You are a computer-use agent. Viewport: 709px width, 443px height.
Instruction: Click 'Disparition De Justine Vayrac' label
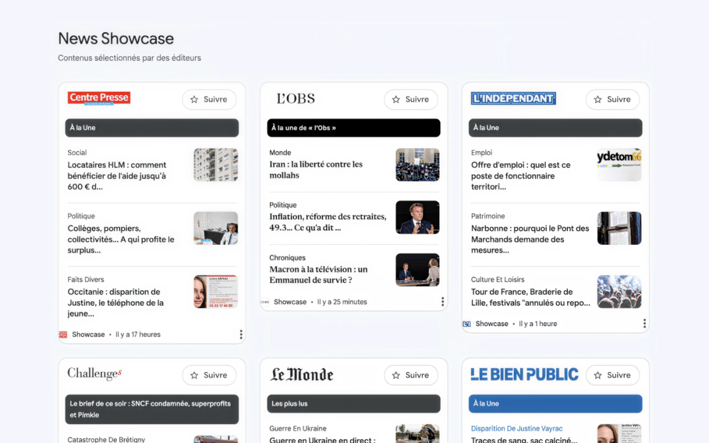pos(517,429)
